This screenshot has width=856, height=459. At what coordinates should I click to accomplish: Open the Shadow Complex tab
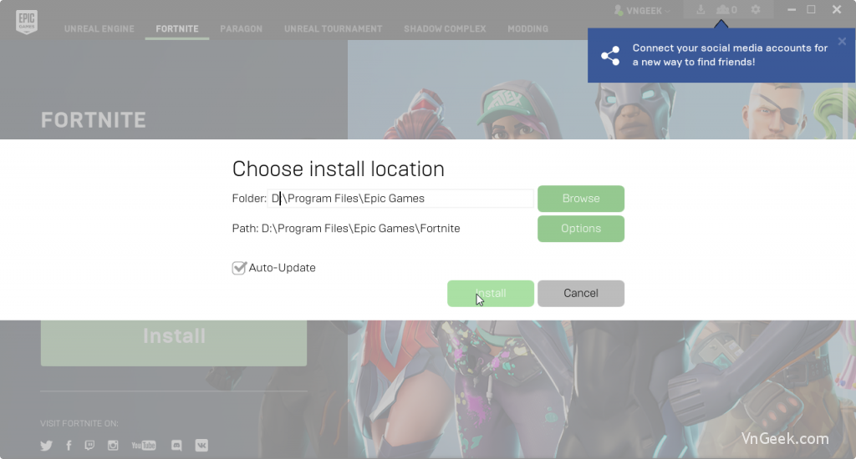[x=445, y=29]
